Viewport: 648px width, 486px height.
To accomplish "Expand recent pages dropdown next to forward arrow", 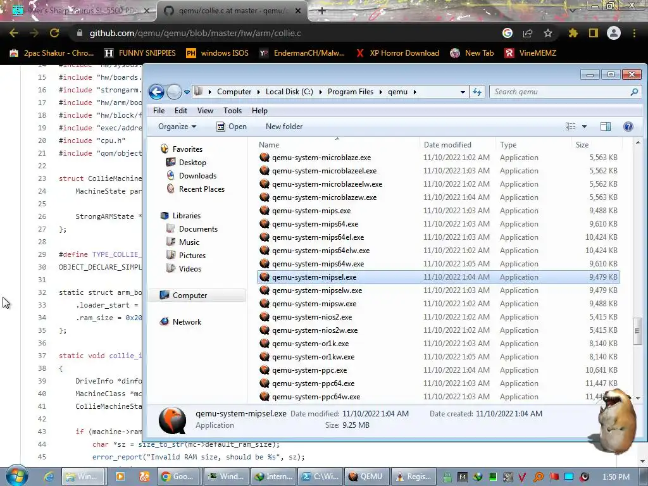I will point(187,92).
